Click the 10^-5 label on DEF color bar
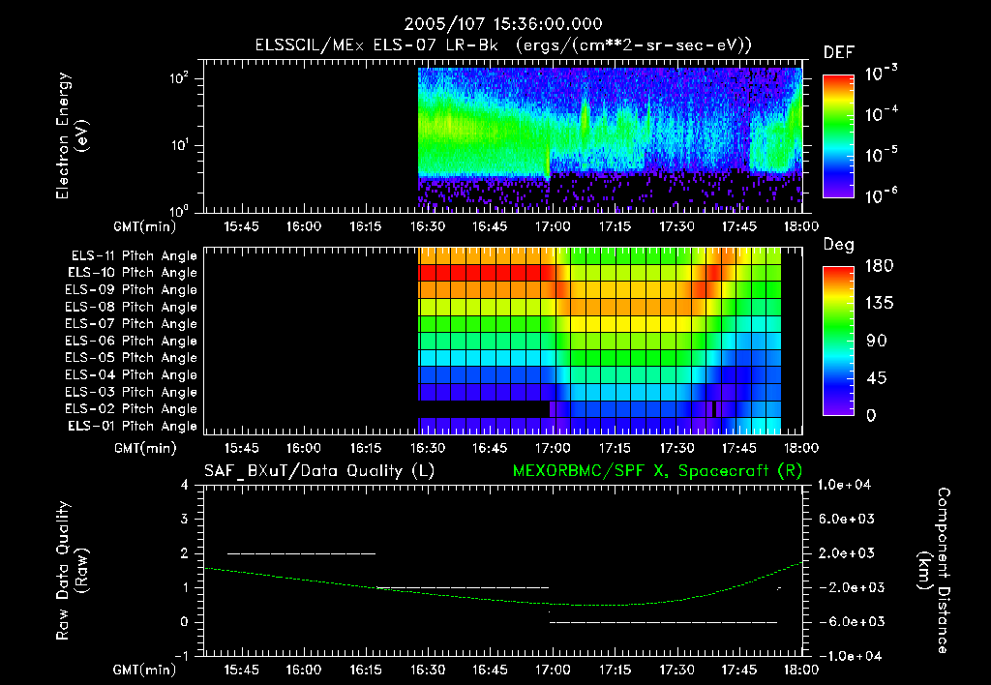 point(881,155)
